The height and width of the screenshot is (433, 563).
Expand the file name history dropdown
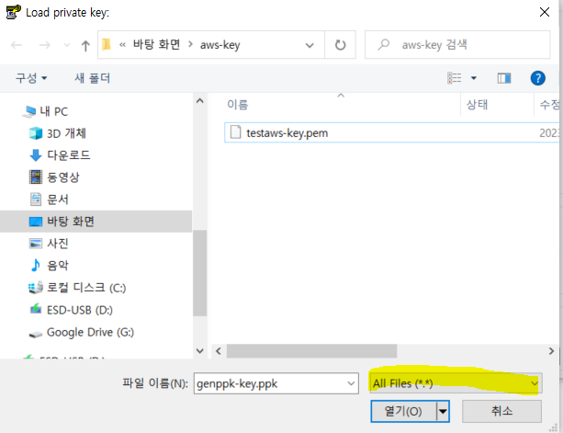pos(351,383)
